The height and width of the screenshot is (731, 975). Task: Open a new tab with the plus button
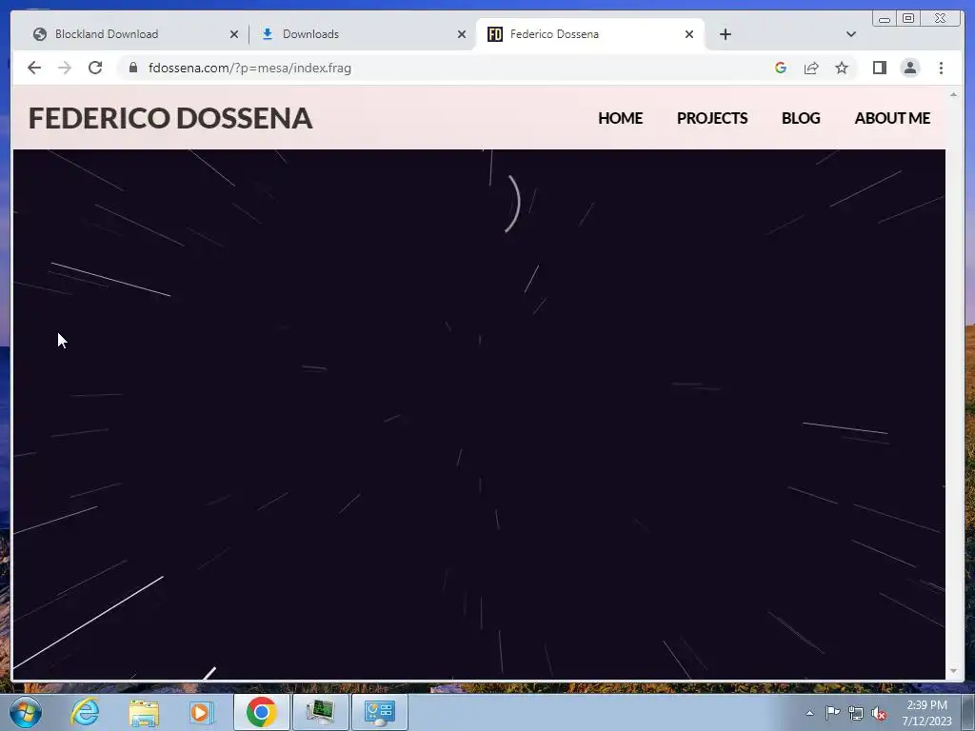click(725, 34)
